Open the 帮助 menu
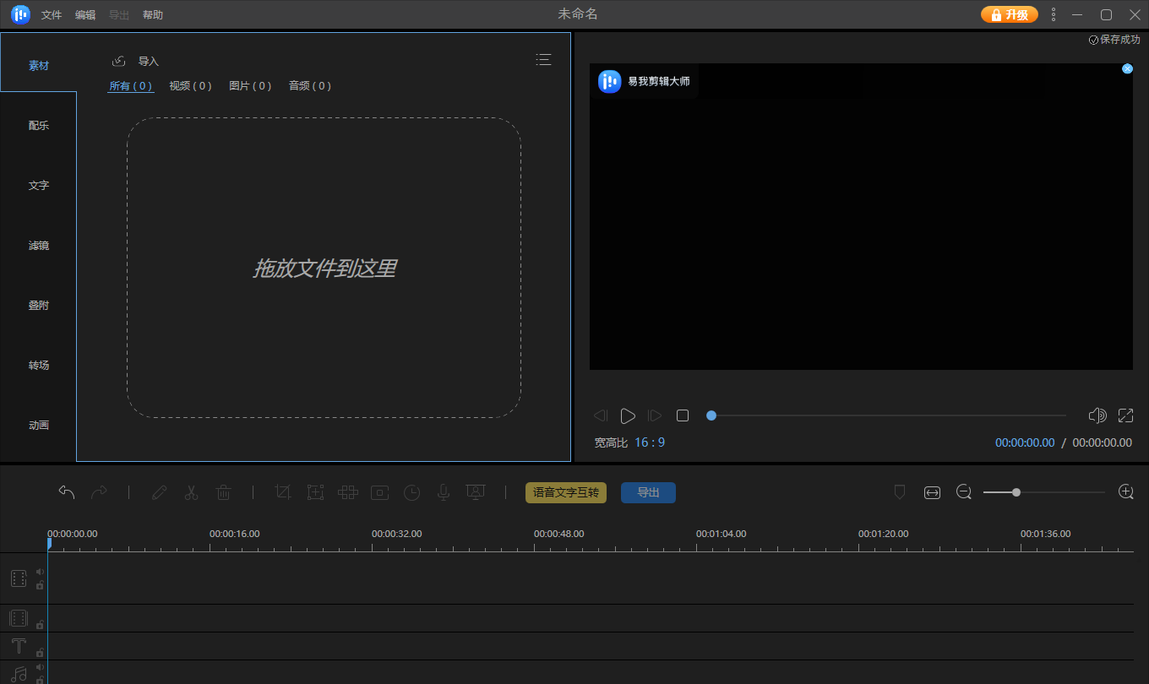Viewport: 1149px width, 684px height. click(x=153, y=15)
